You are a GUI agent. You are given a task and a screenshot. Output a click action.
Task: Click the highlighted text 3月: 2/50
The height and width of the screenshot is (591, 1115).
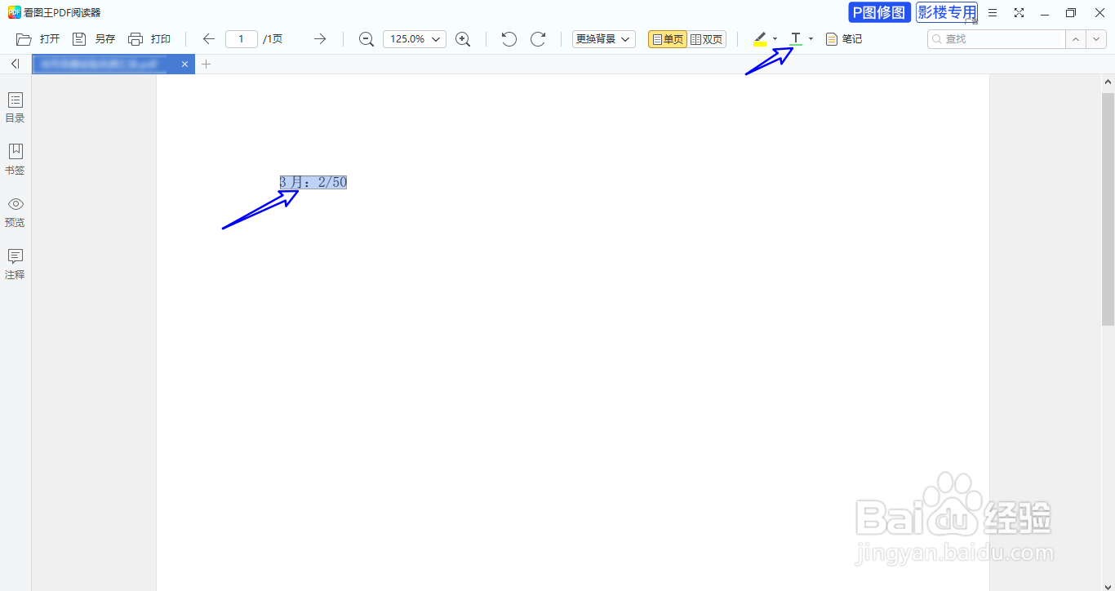point(313,182)
